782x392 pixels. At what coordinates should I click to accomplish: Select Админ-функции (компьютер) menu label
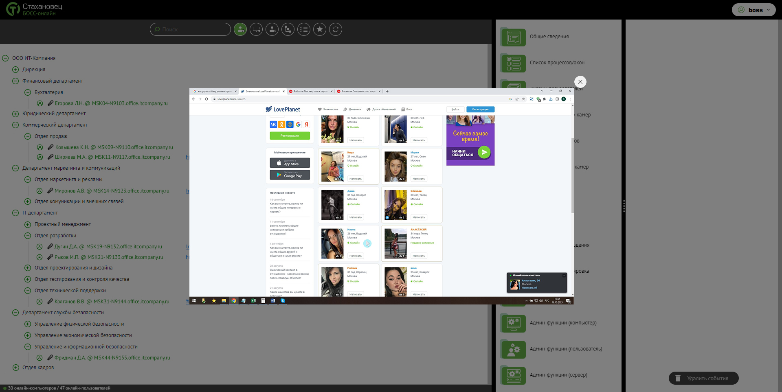click(563, 323)
